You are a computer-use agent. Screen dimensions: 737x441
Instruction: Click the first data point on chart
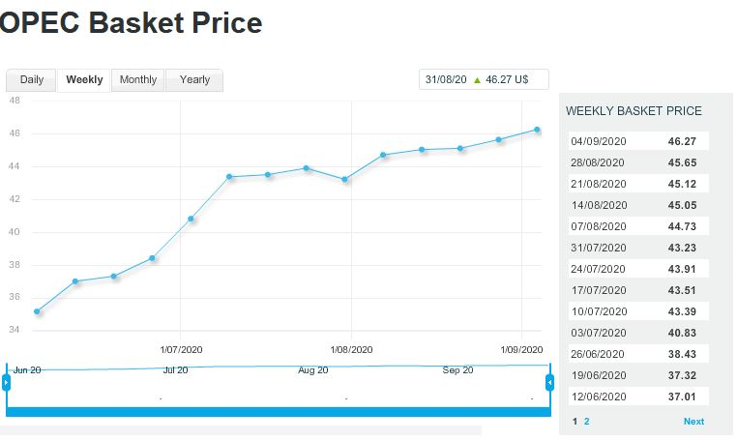(37, 311)
